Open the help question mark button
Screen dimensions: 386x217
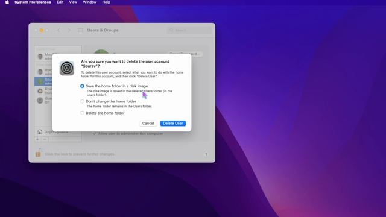206,154
